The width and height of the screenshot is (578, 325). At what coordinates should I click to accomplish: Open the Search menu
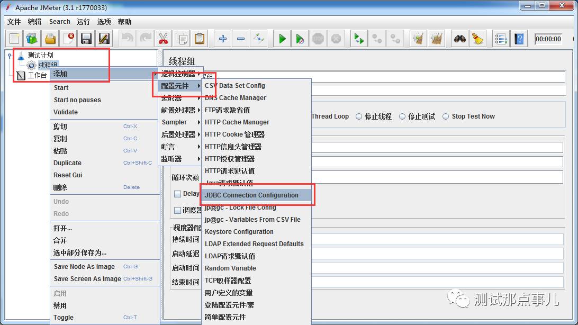59,22
